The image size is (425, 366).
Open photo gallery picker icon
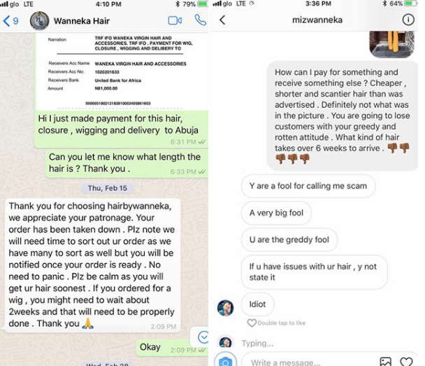(x=385, y=362)
